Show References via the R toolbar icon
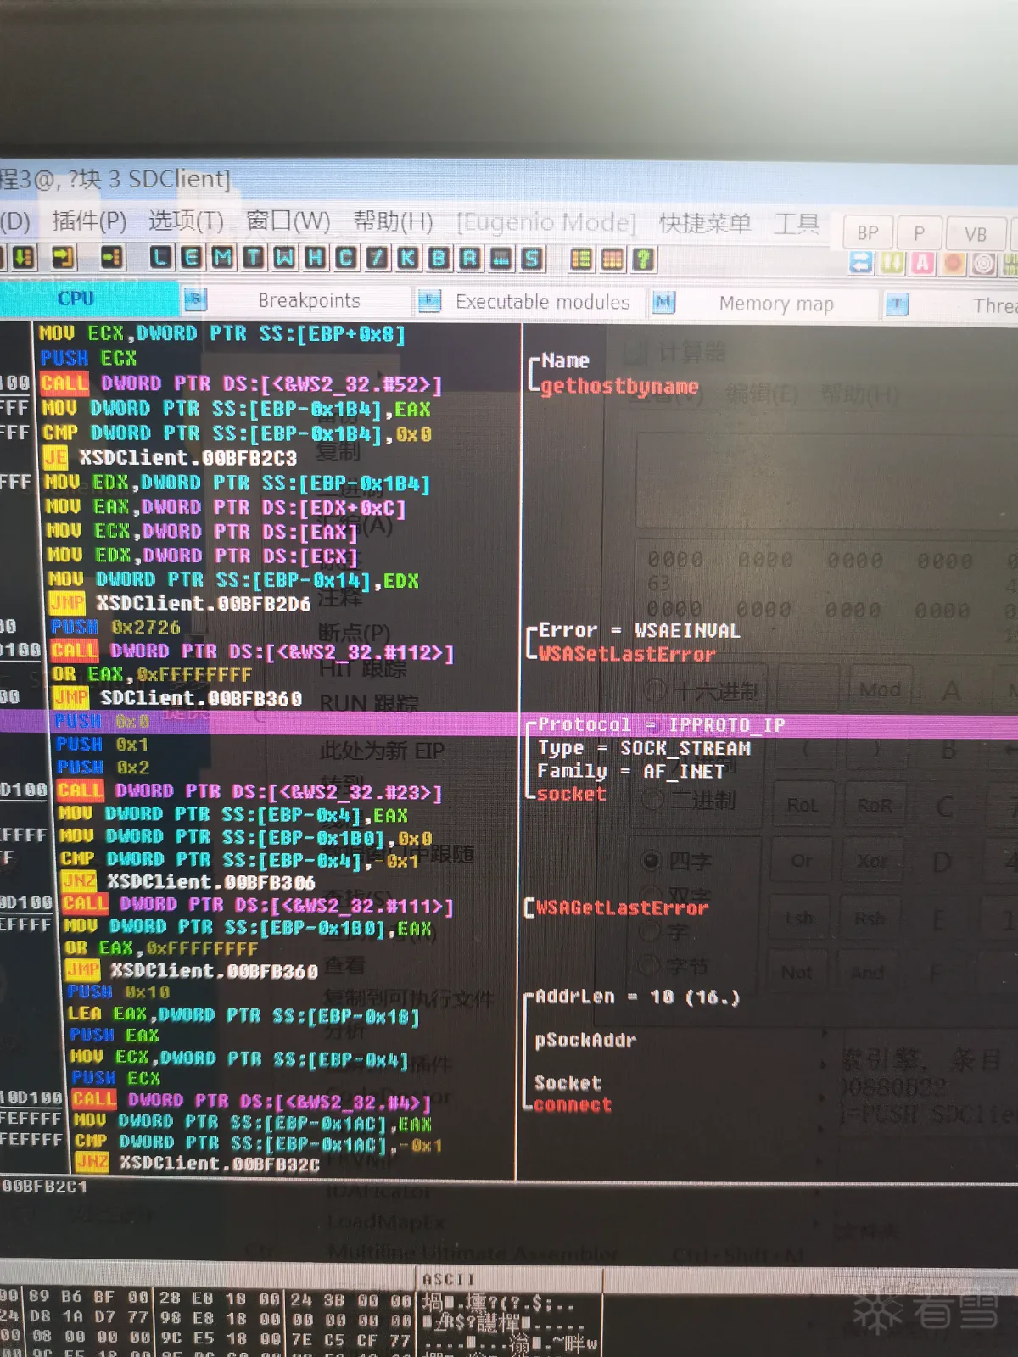Viewport: 1018px width, 1357px height. coord(469,258)
